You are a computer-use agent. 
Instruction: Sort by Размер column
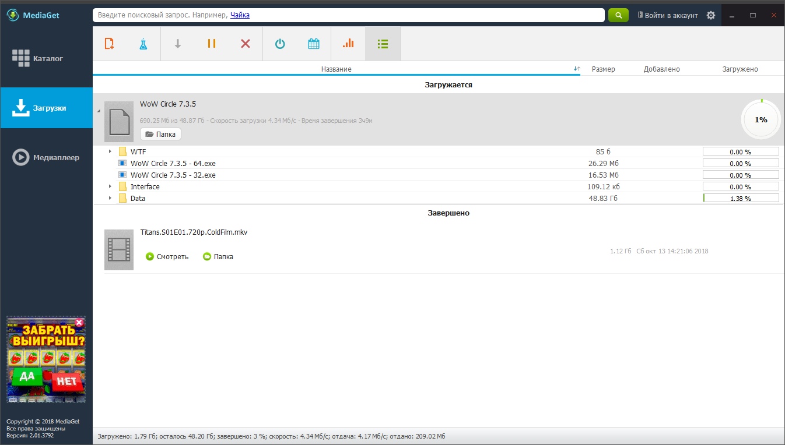[603, 69]
